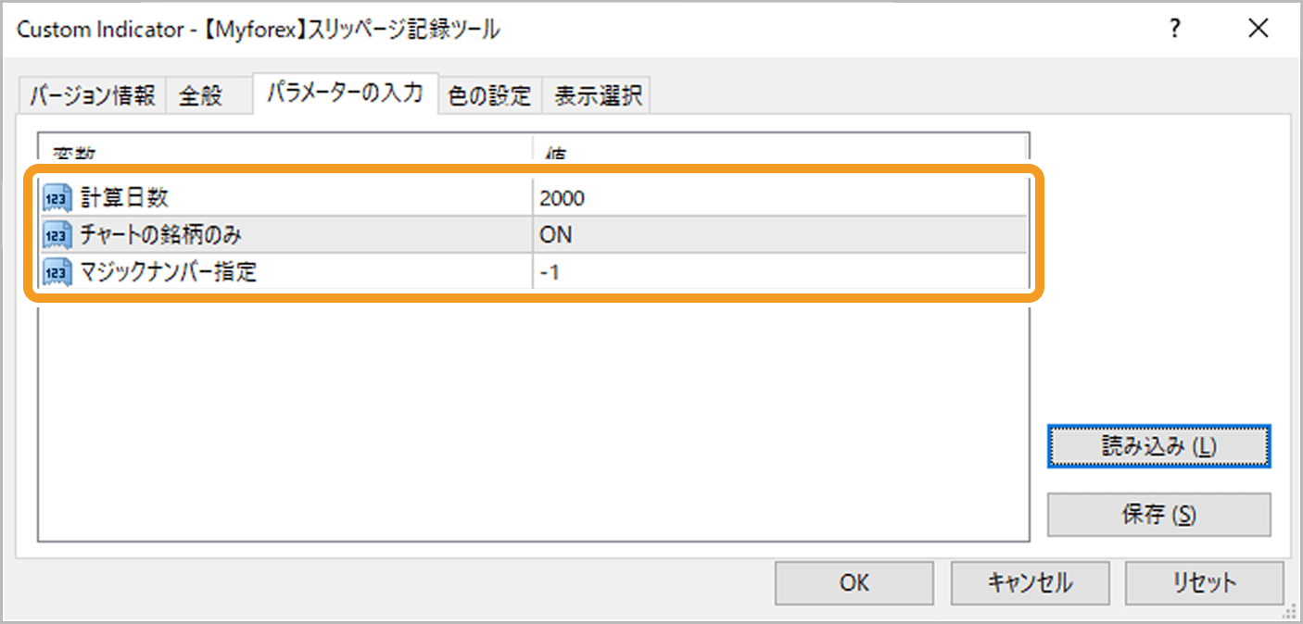
Task: Click the 123 icon beside チャートの銘柄のみ
Action: coord(56,235)
